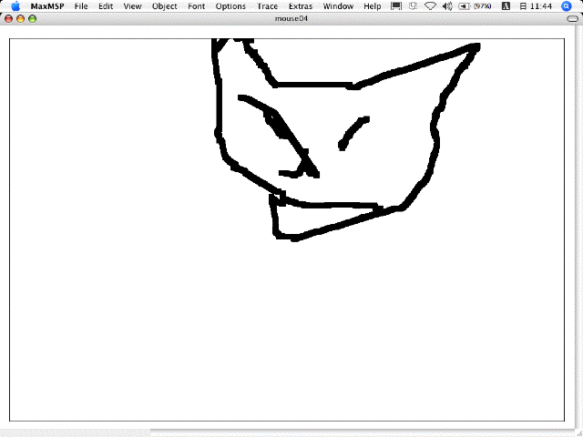This screenshot has height=437, width=583.
Task: Click the input source 'A' icon
Action: 505,6
